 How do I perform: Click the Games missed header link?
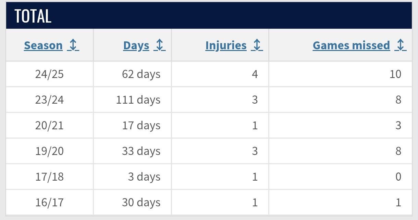(351, 46)
